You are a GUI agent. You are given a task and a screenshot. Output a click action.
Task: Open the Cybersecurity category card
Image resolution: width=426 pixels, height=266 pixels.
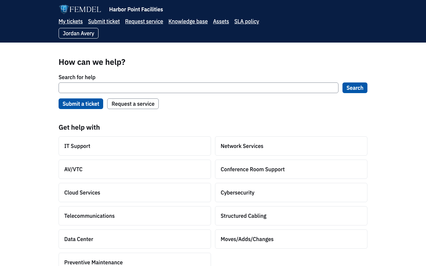(291, 193)
